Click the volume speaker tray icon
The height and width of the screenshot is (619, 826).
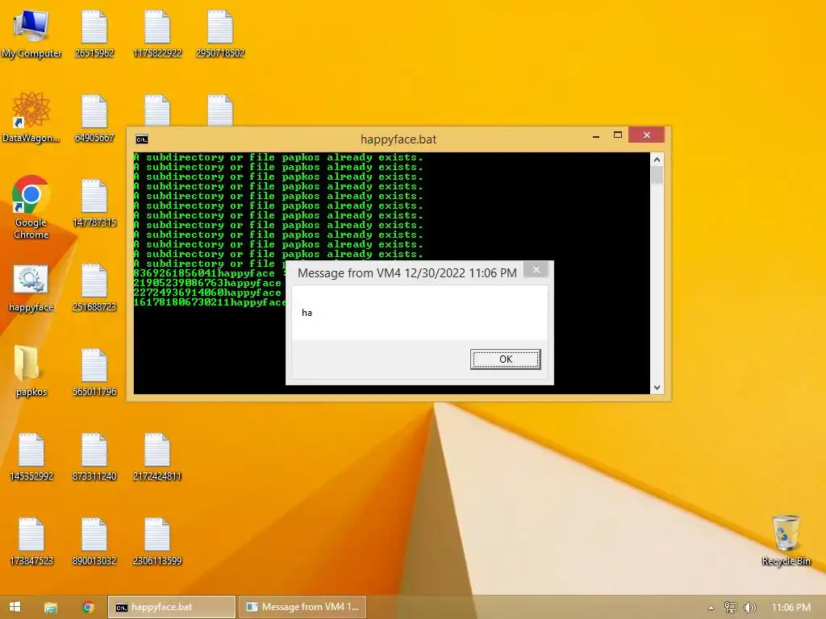[749, 608]
